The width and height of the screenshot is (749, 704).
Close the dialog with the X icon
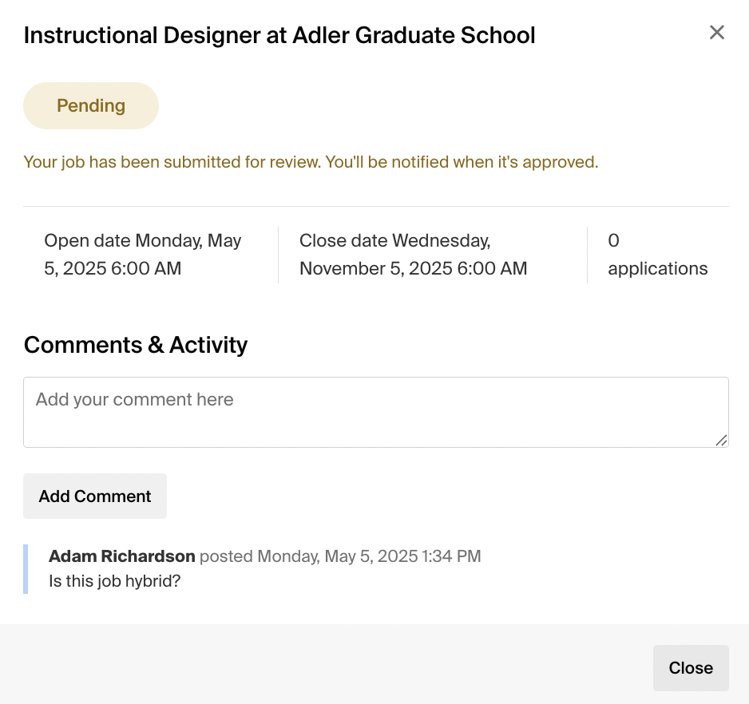716,33
